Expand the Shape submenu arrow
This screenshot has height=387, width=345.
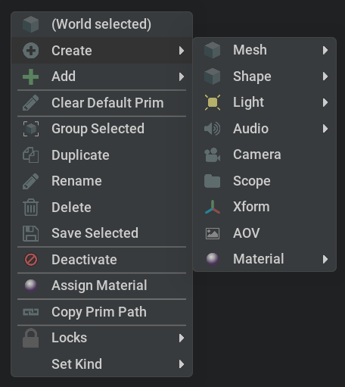pos(325,76)
